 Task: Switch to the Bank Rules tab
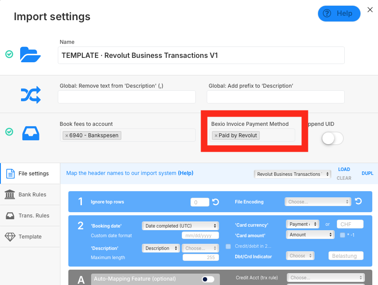tap(30, 195)
